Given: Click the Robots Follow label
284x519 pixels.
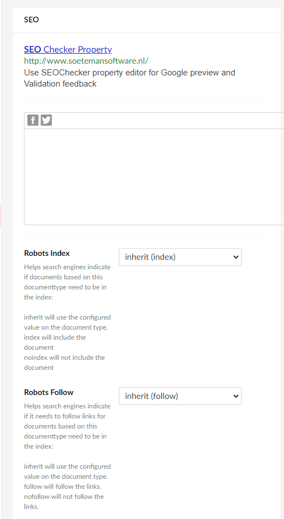Looking at the screenshot, I should [x=49, y=392].
